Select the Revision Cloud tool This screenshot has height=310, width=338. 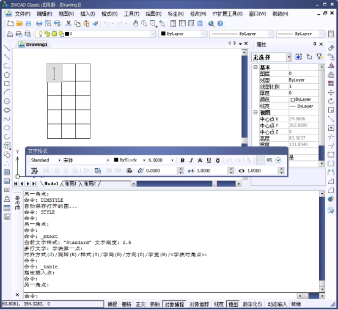coord(7,110)
